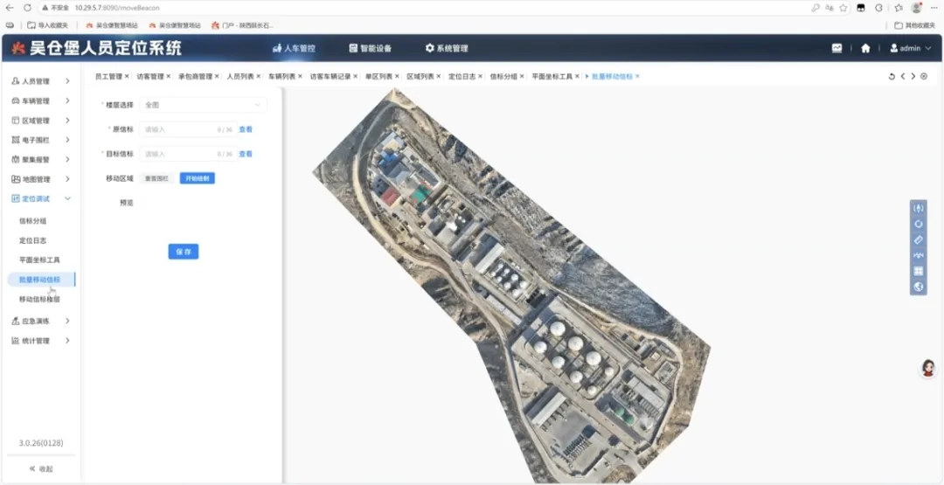Open the browser more options menu
Viewport: 944px width, 485px height.
click(x=934, y=8)
